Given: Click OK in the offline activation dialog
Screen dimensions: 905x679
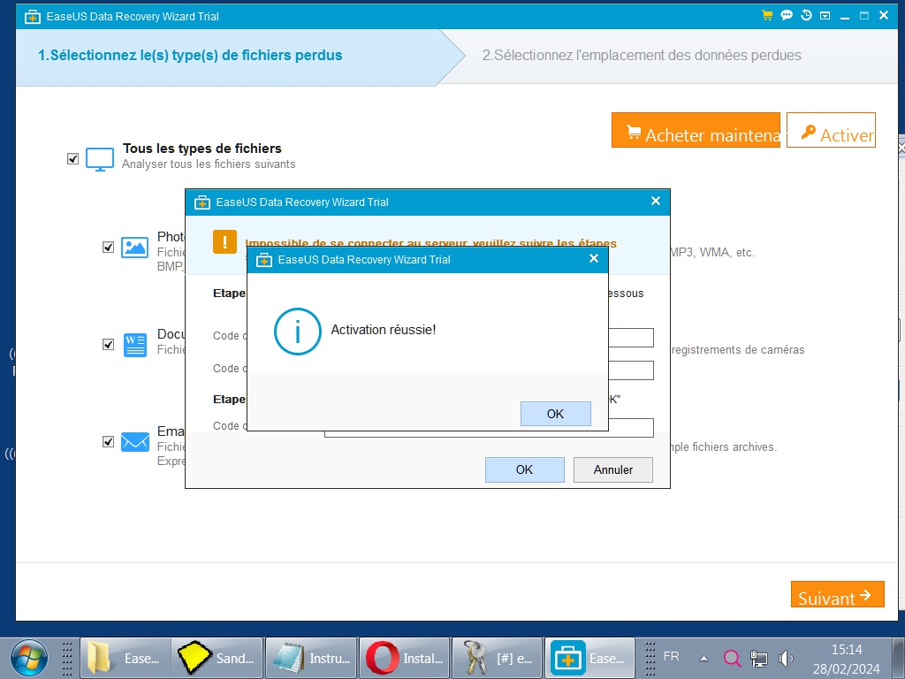Looking at the screenshot, I should point(524,469).
